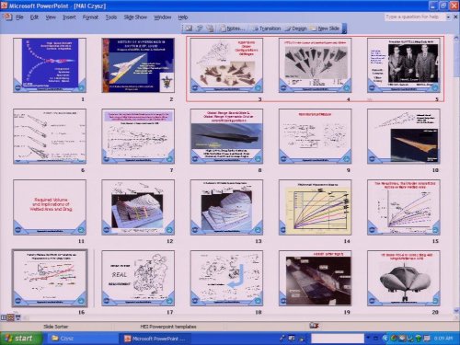Select slide 14 thumbnail with colored chart
Viewport: 460px width, 345px height.
point(315,208)
